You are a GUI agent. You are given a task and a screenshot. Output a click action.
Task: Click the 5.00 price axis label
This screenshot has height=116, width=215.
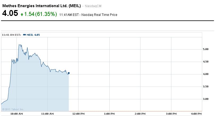point(206,49)
